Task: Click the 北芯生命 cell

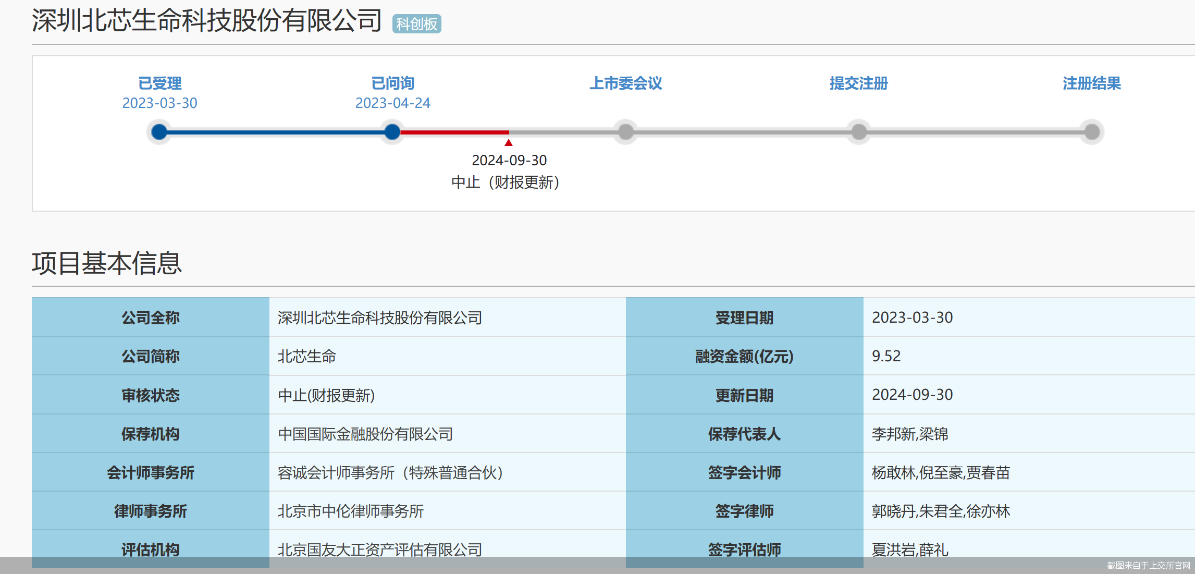Action: tap(447, 356)
